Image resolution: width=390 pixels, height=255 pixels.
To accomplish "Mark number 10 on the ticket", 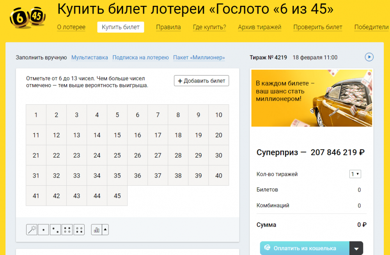I will click(x=219, y=115).
